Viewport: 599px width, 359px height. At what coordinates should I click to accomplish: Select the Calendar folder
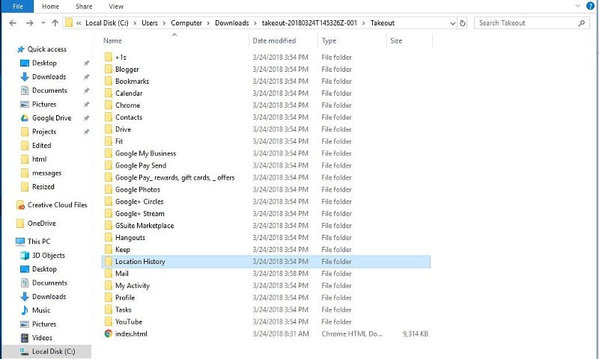[129, 93]
